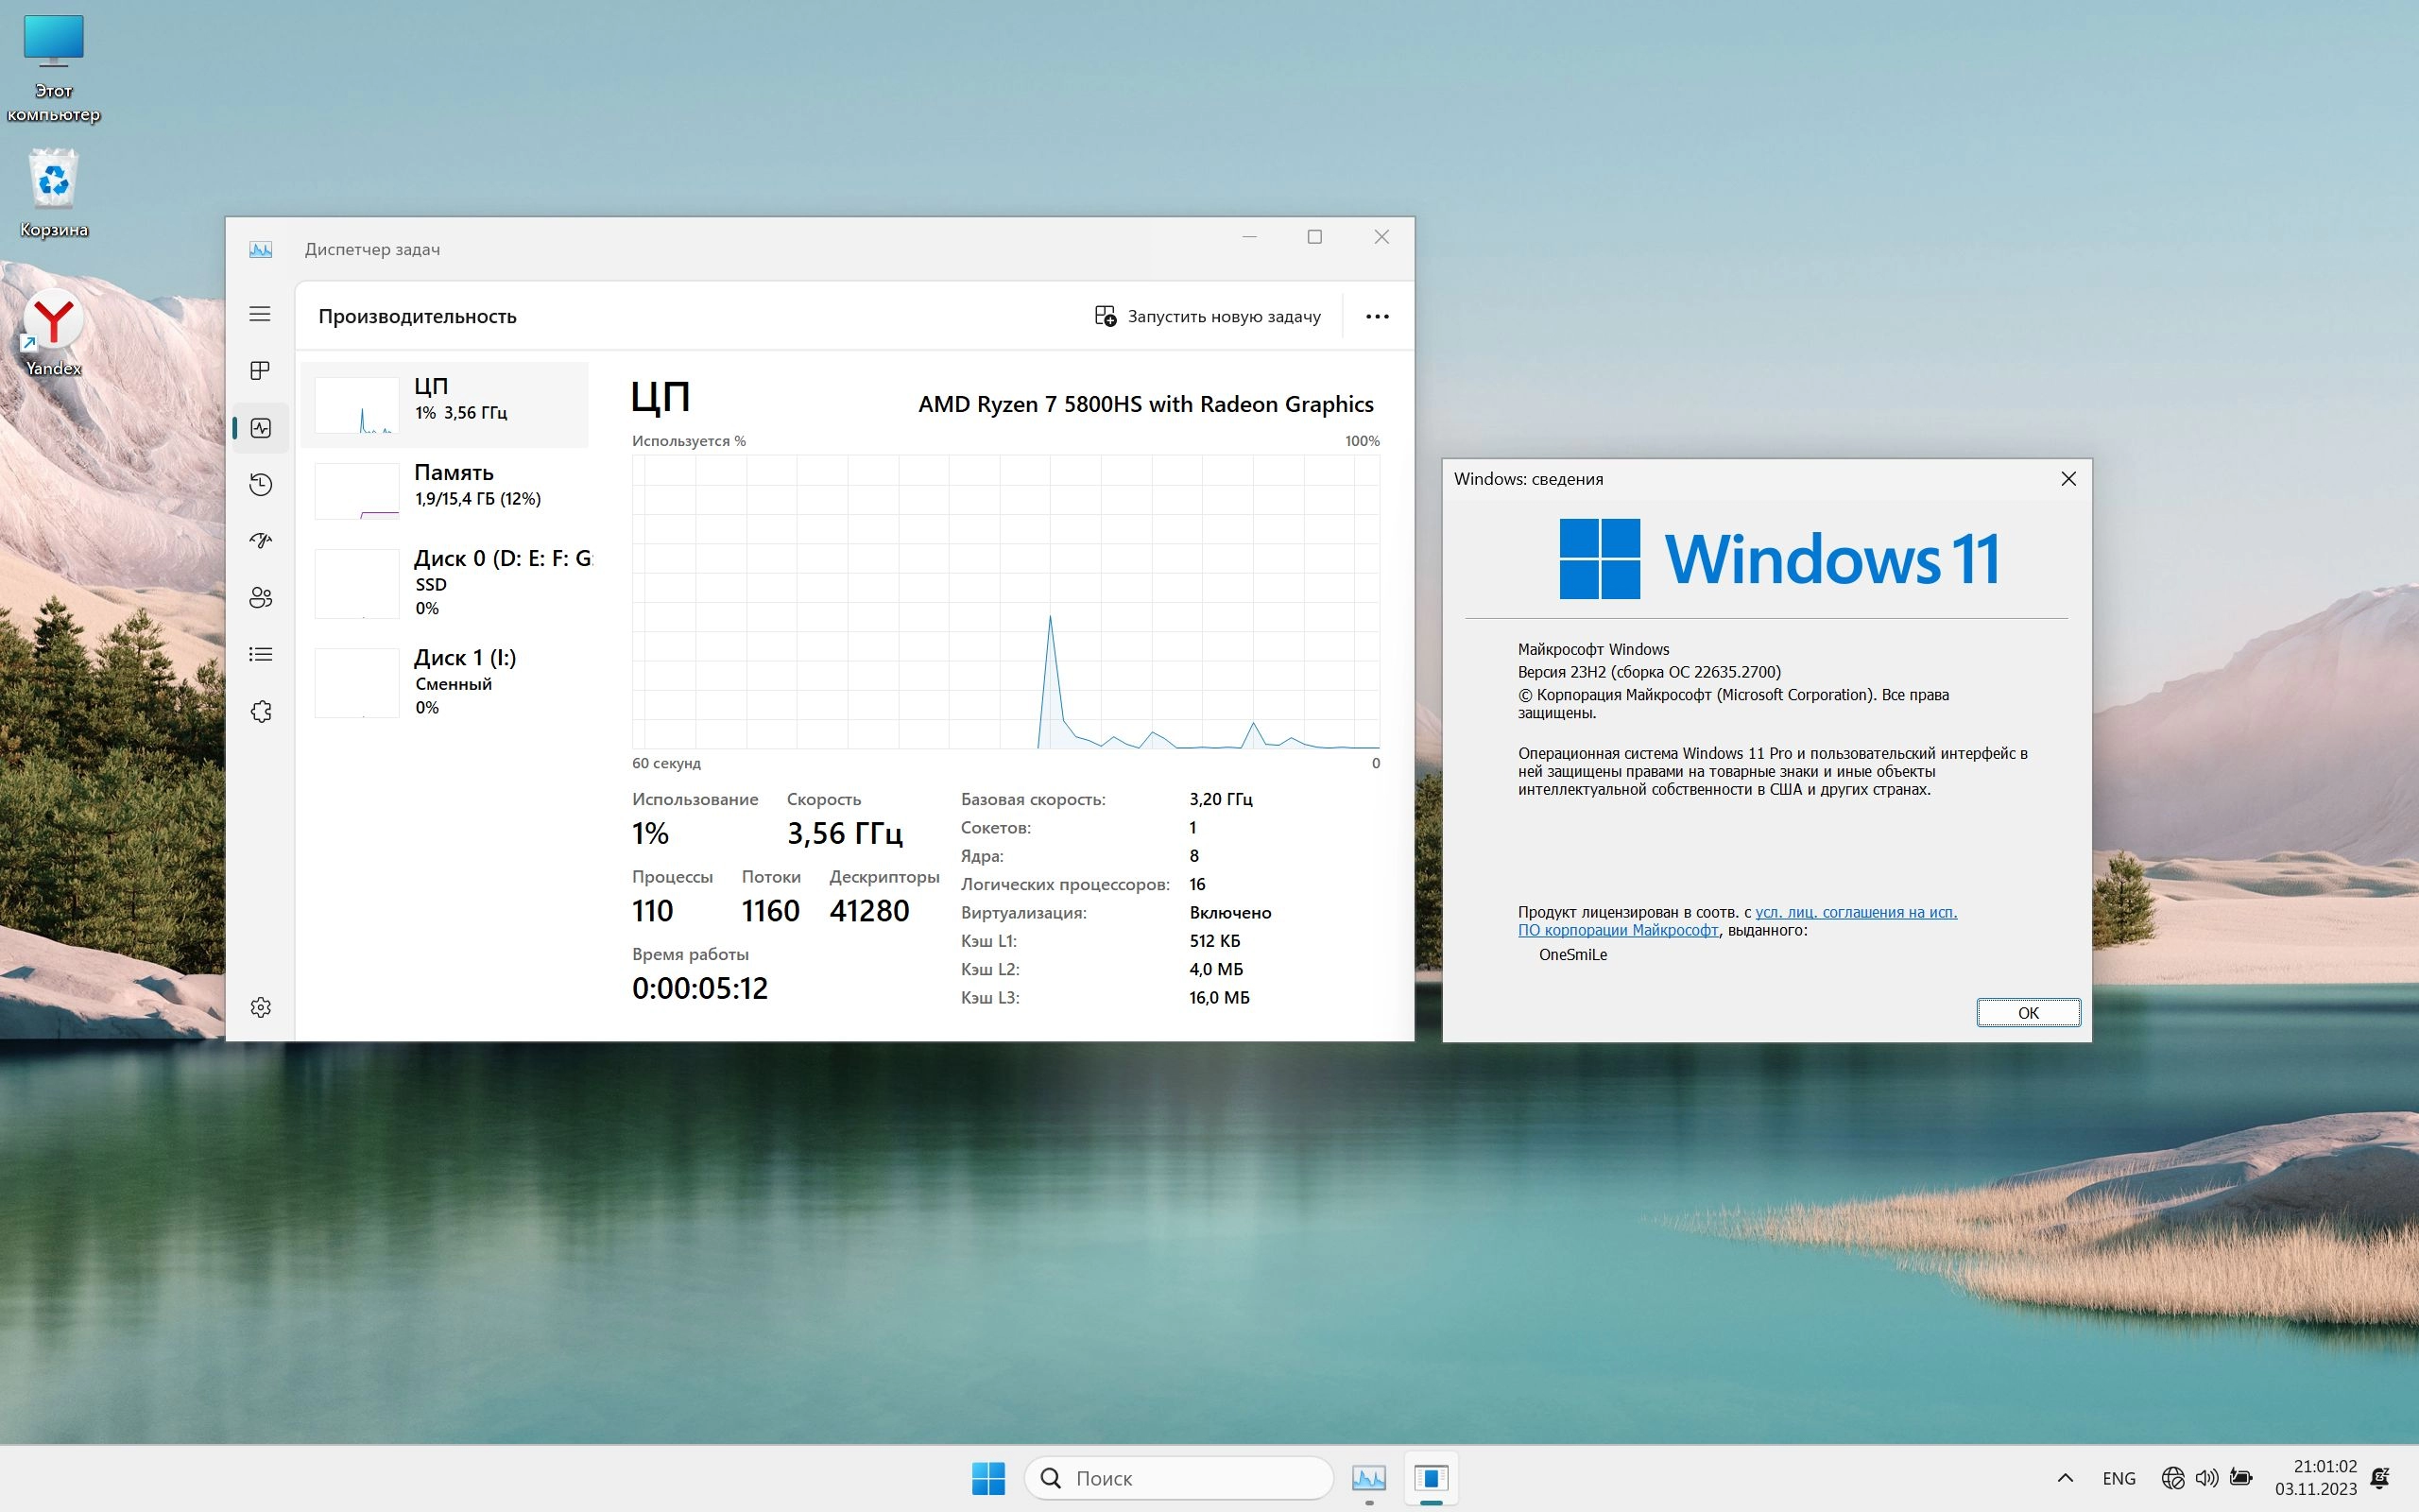
Task: Click Запустить новую задачу button
Action: tap(1208, 316)
